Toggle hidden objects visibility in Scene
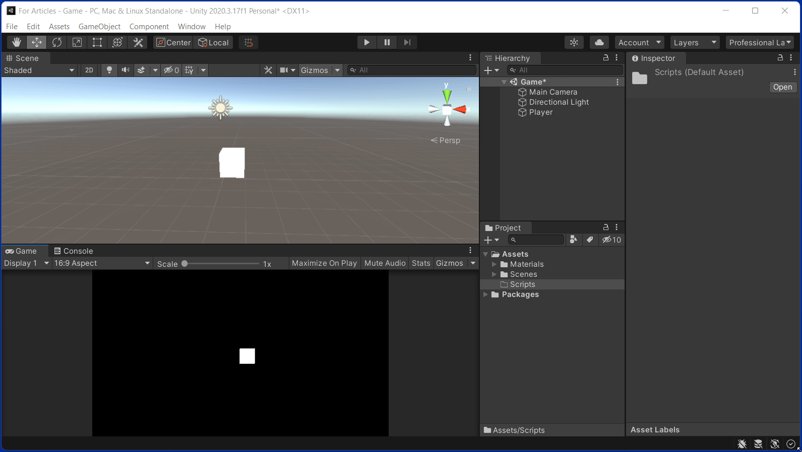The height and width of the screenshot is (452, 802). [x=171, y=70]
